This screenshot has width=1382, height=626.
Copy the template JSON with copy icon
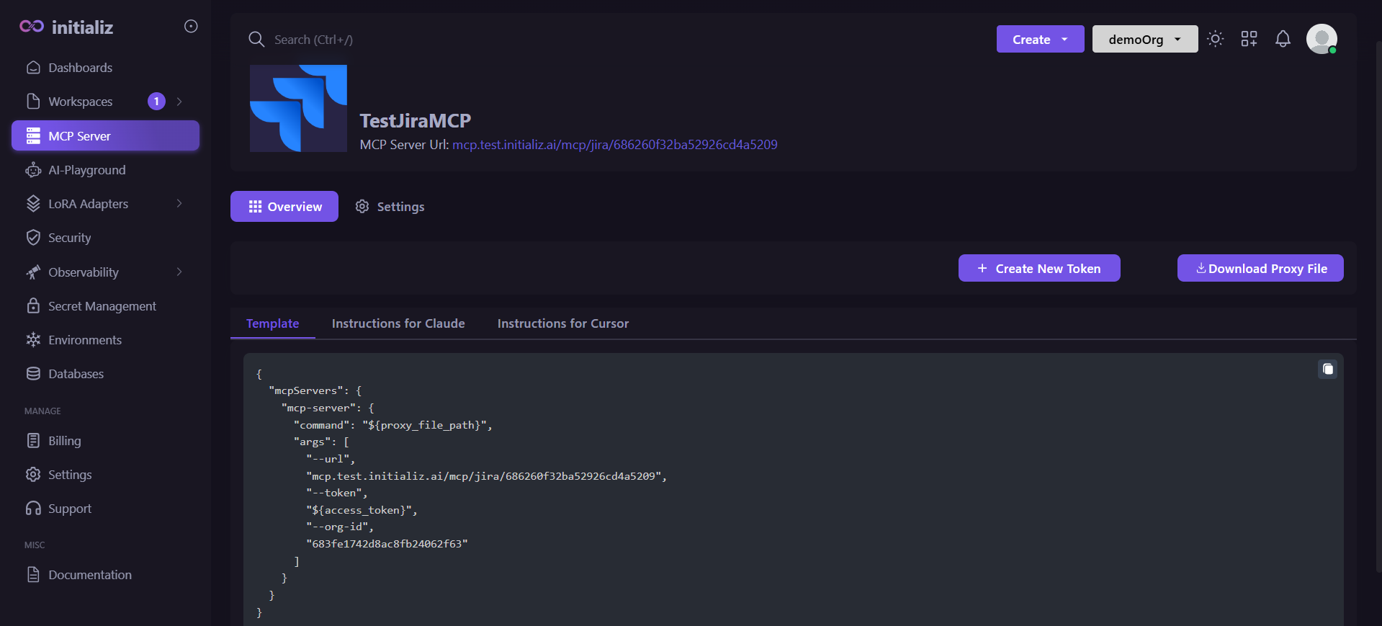[1328, 370]
